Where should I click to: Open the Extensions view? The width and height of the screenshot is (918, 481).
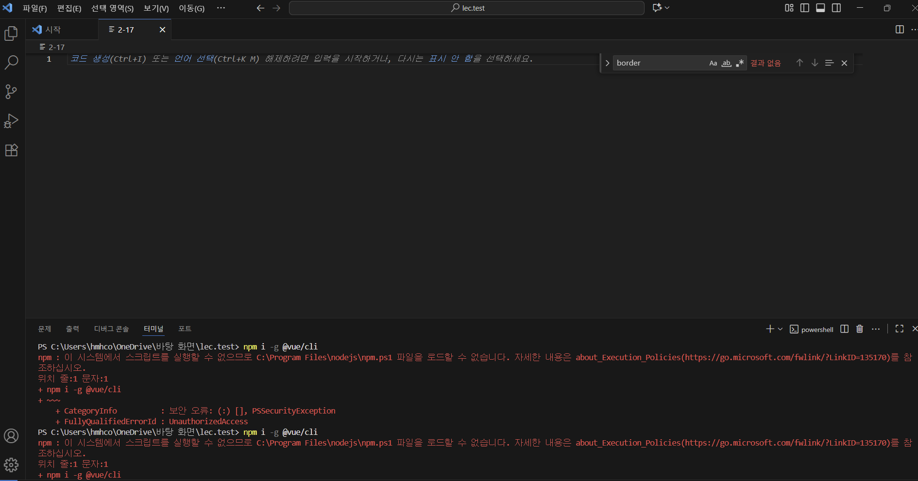pos(11,150)
